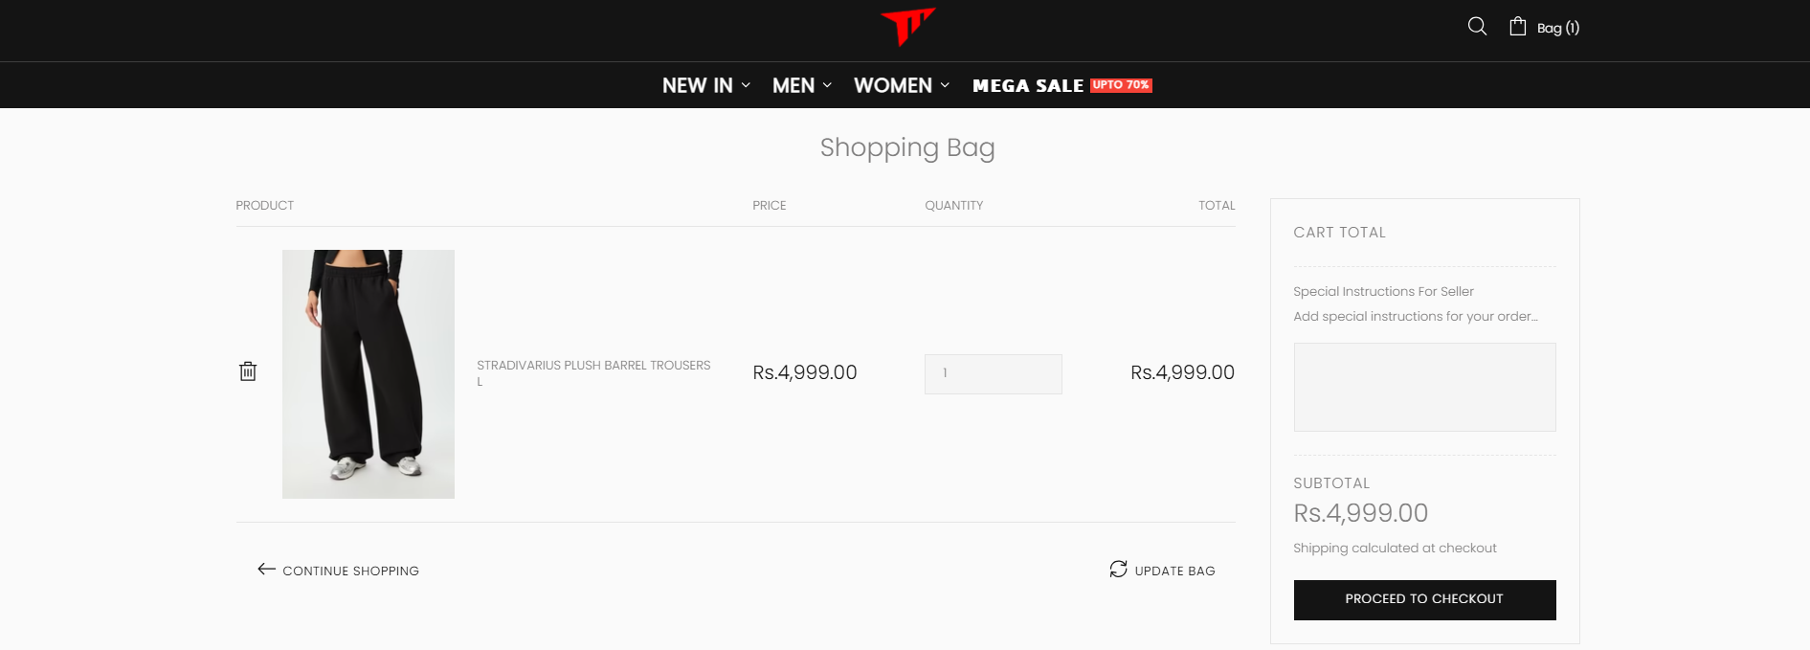Go to the MEGA SALE page

coord(1028,85)
